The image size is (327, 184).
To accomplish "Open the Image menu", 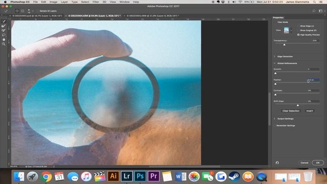I will (x=53, y=2).
